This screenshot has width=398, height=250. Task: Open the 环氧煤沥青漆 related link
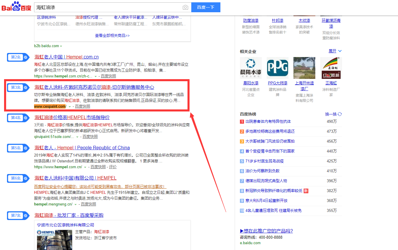click(331, 23)
